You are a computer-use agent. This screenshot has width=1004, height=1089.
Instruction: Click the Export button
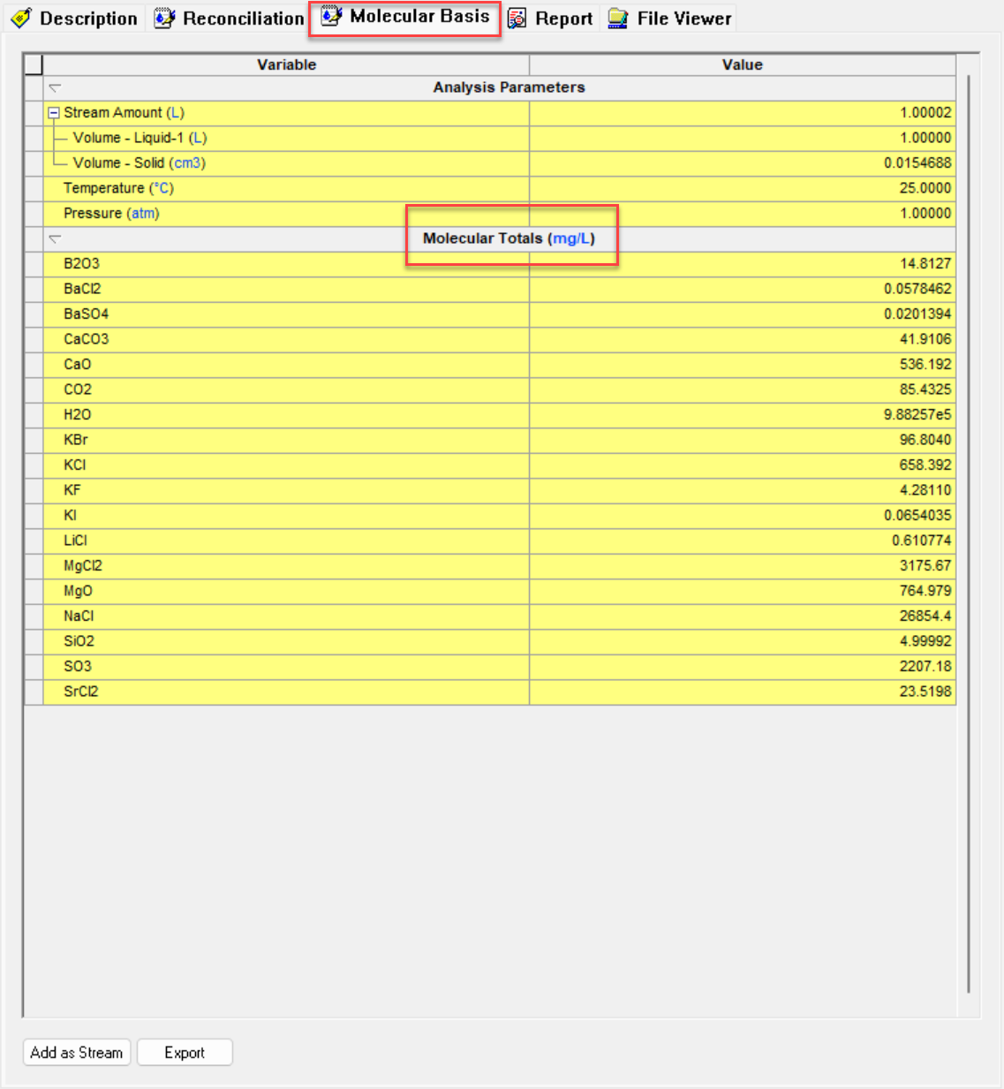point(185,1053)
